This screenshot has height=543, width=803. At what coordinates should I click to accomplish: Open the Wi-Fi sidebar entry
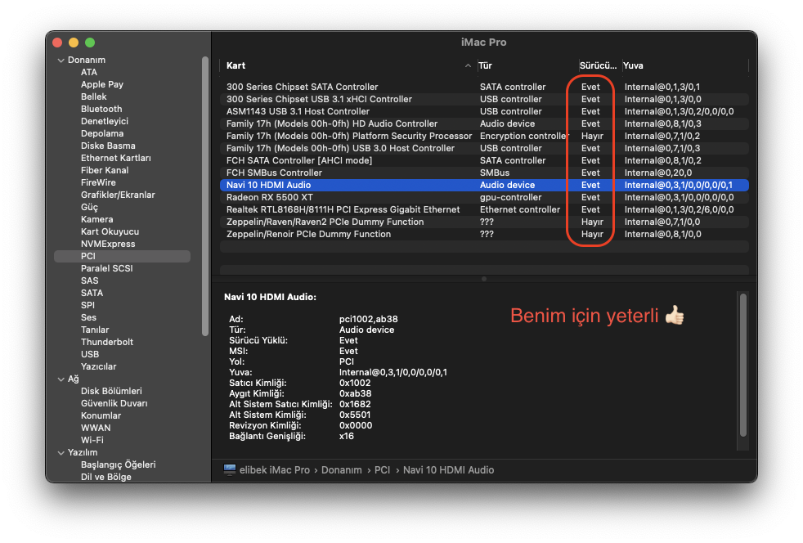pos(92,440)
